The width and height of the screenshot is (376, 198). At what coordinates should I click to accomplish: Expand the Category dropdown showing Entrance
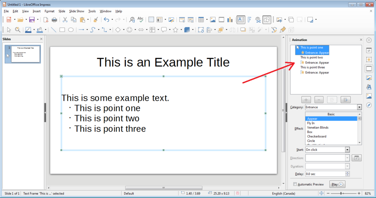359,107
